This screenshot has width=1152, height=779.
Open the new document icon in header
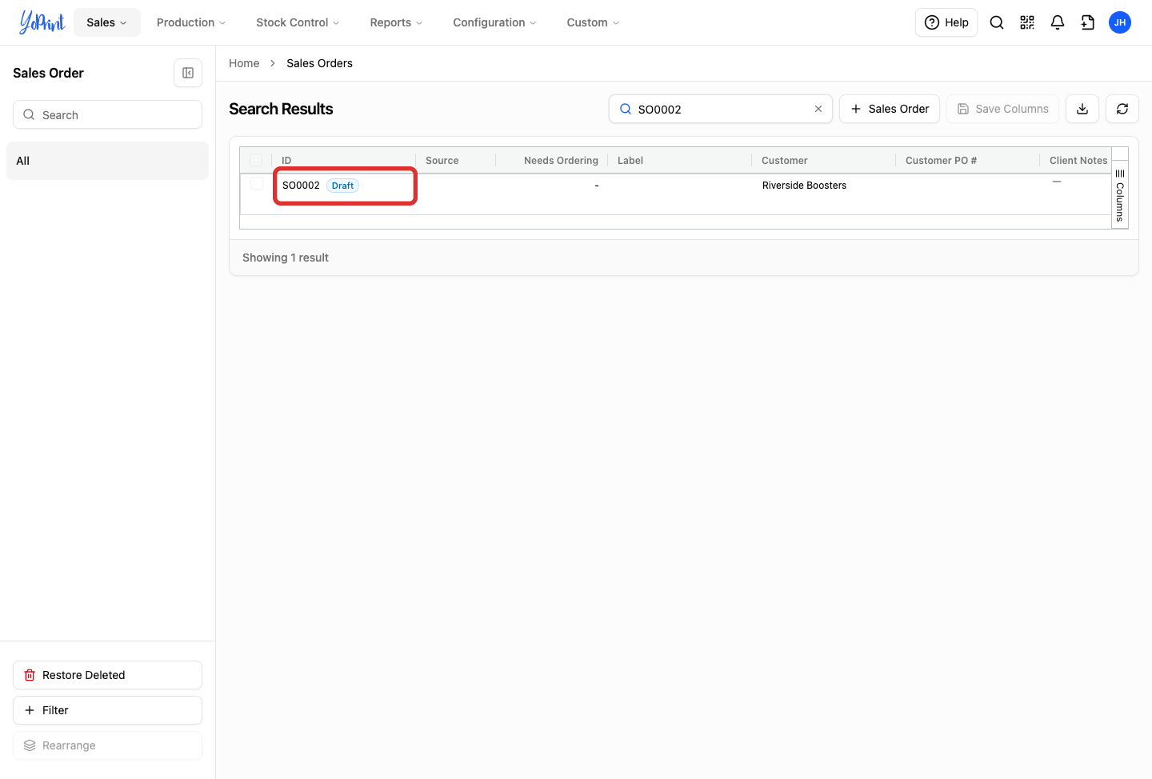click(1088, 22)
